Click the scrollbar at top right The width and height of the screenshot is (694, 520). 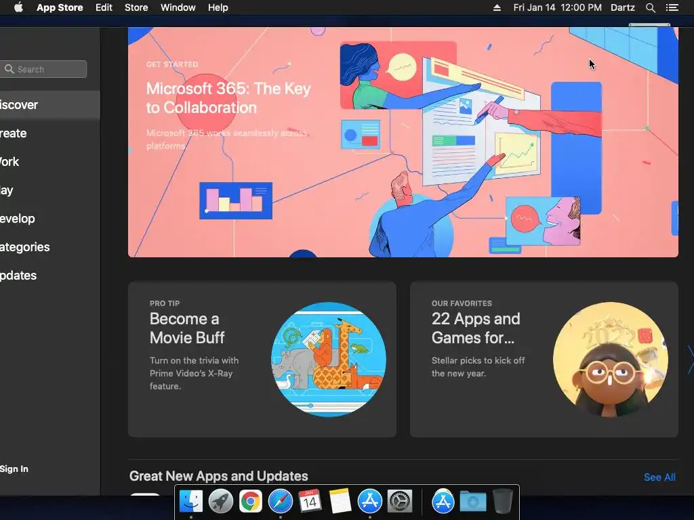pos(649,25)
